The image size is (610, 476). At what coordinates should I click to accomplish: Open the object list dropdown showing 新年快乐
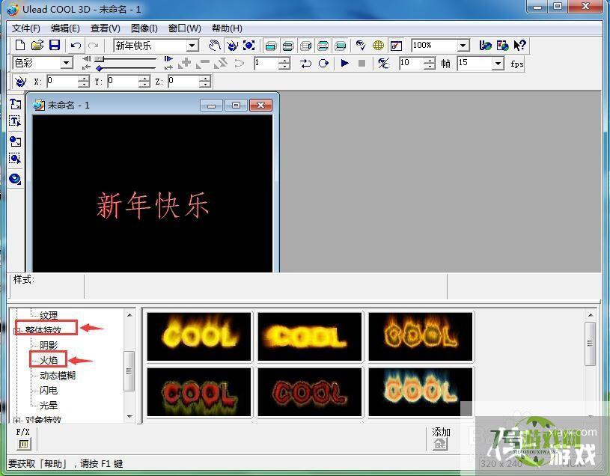192,46
